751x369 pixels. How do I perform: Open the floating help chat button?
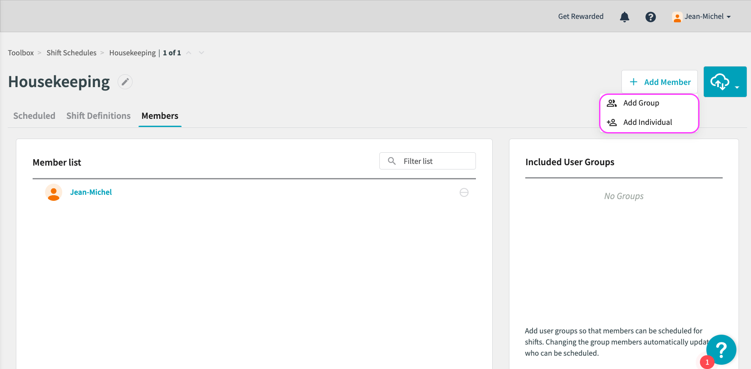point(721,350)
